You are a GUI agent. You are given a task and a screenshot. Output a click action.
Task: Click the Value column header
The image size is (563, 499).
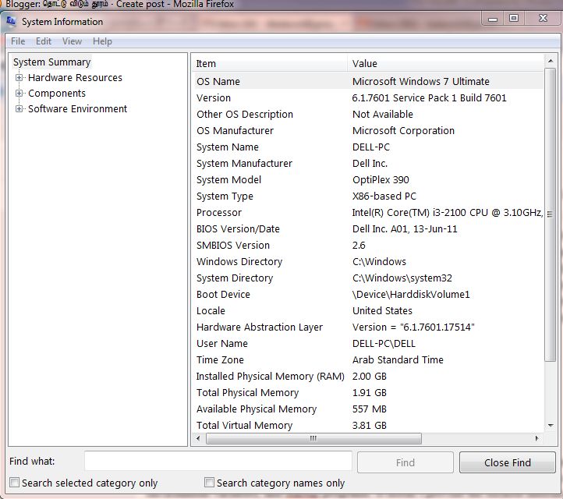pyautogui.click(x=445, y=63)
